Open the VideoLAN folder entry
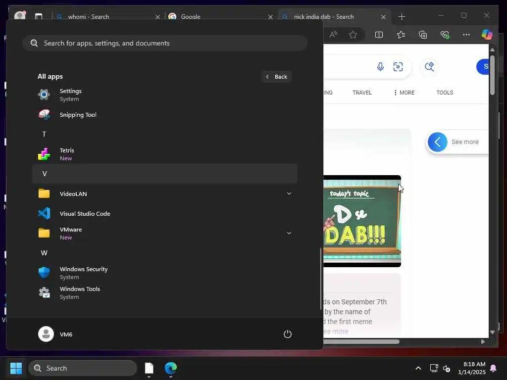The image size is (507, 380). pos(165,193)
